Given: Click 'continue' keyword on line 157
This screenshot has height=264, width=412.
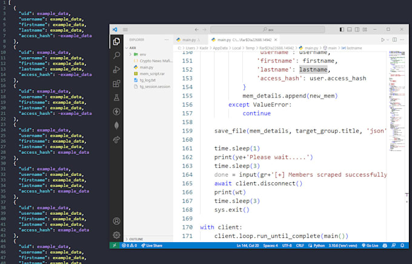Looking at the screenshot, I should coord(256,113).
